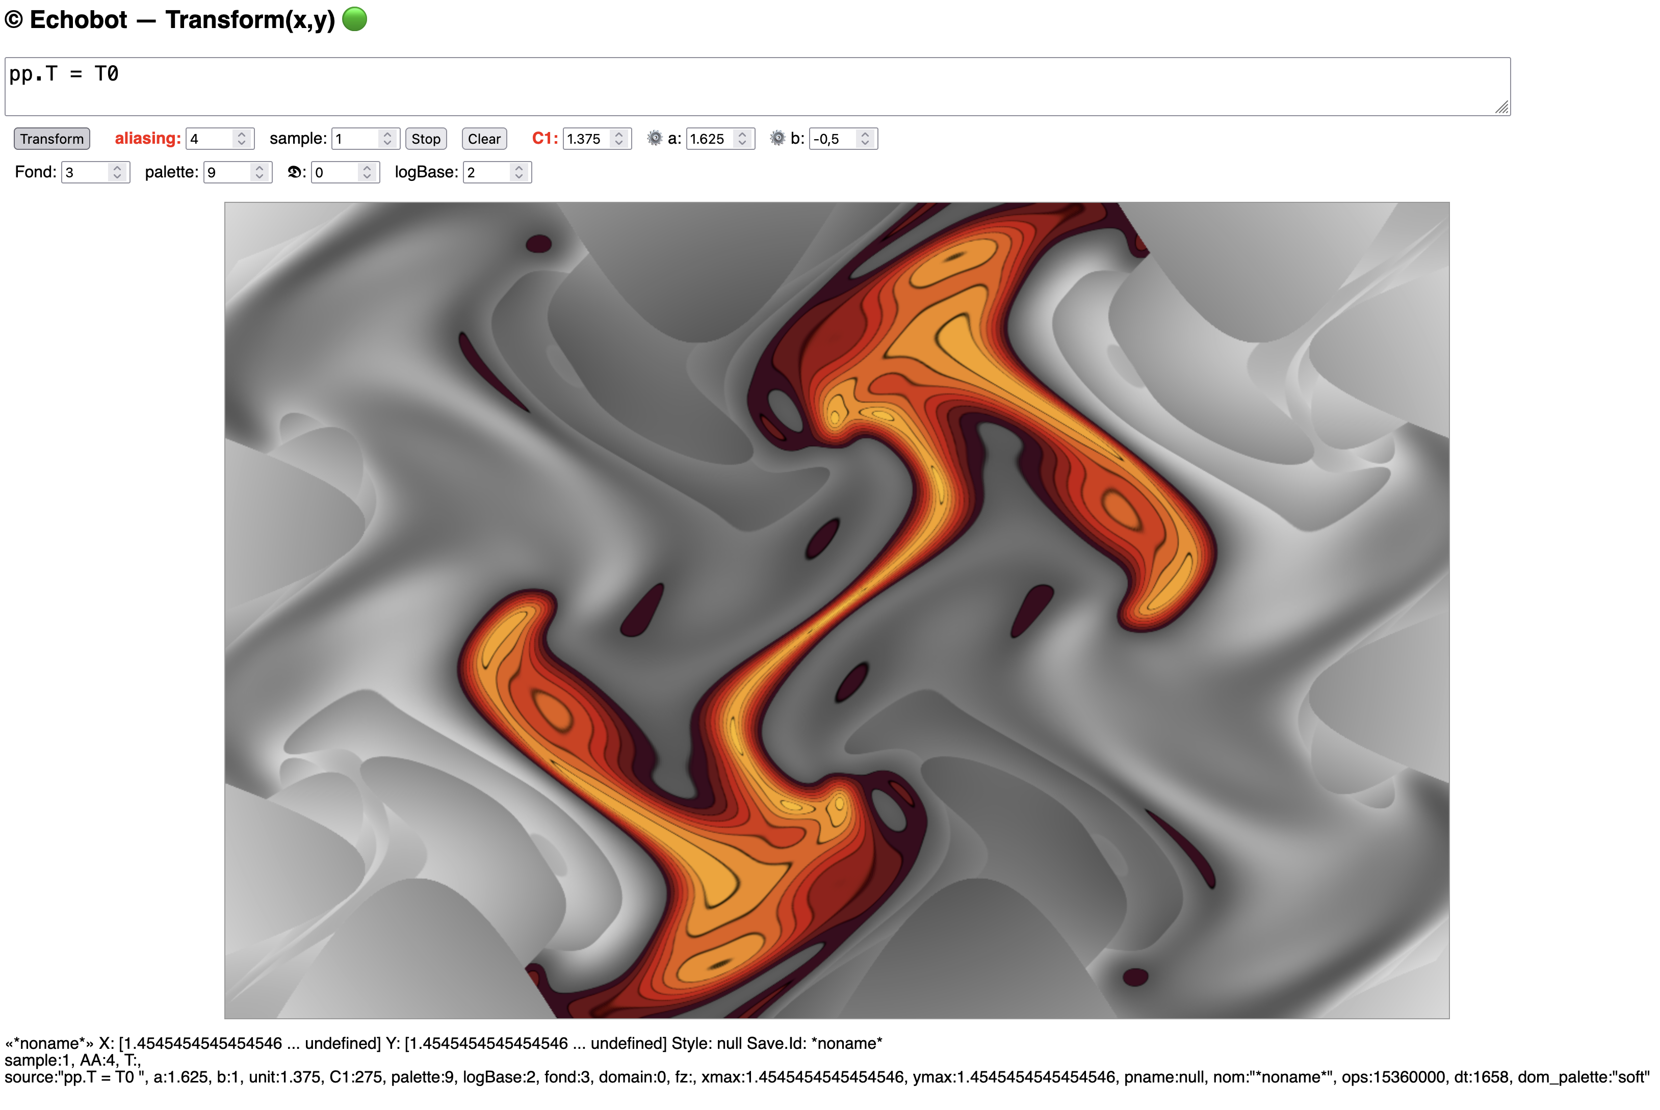Click the Fond field stepper arrows
Image resolution: width=1660 pixels, height=1110 pixels.
click(x=117, y=172)
